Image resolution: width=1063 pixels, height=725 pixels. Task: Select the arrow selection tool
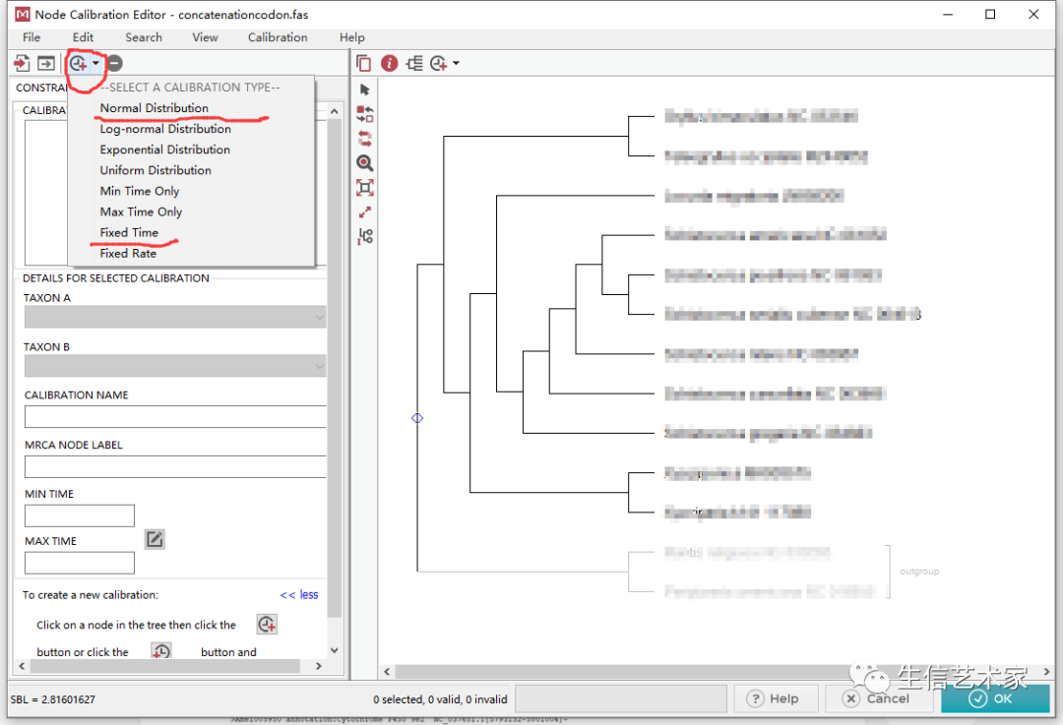click(x=364, y=89)
